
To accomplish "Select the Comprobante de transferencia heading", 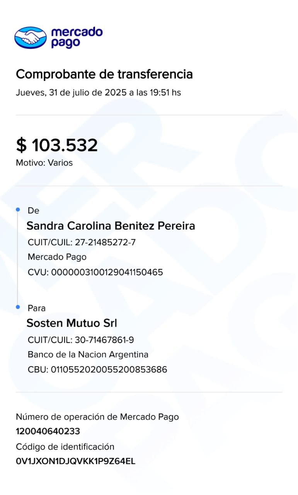I will pos(104,74).
